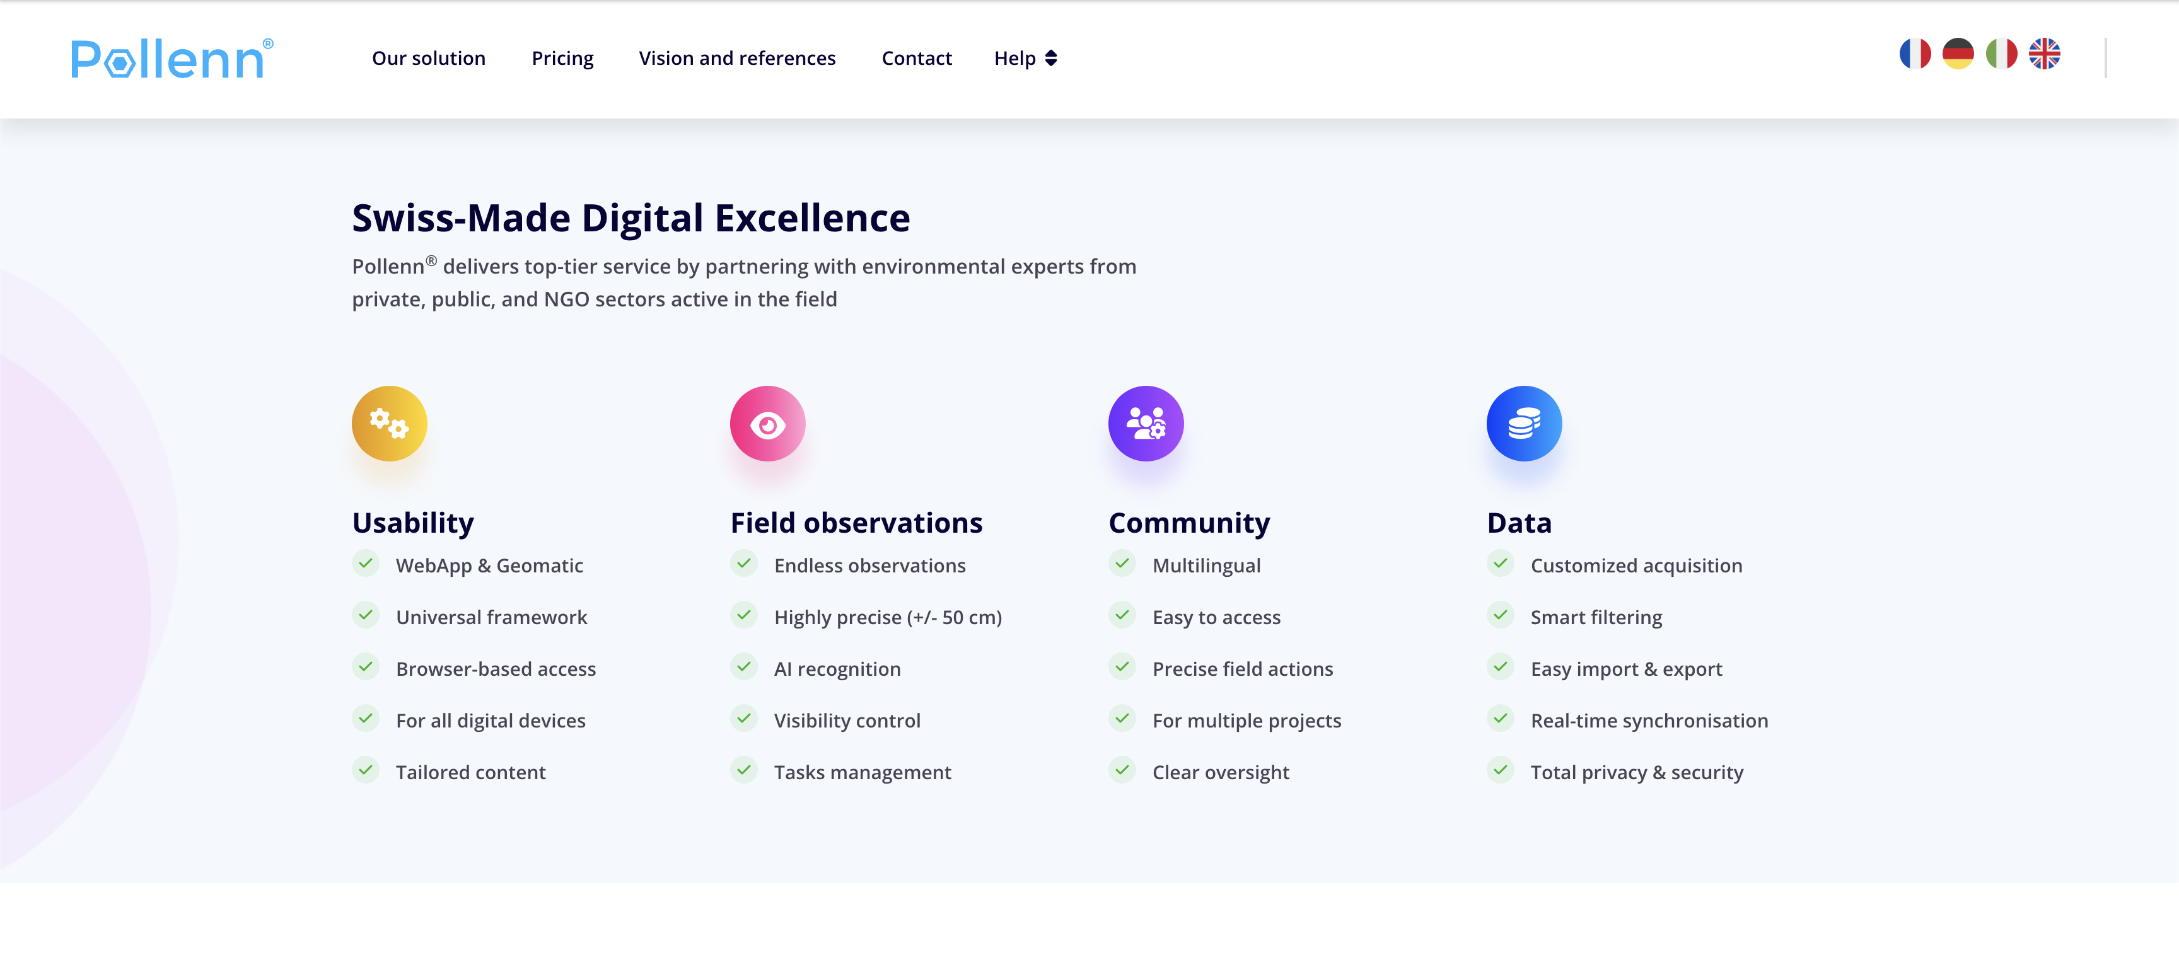The image size is (2179, 962).
Task: Click the Swiss-Made Digital Excellence heading
Action: 631,218
